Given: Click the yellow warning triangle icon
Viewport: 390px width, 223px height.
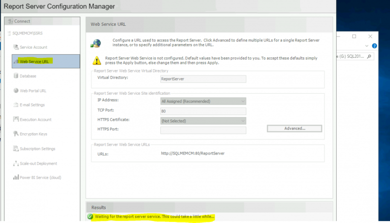Looking at the screenshot, I should [x=96, y=60].
